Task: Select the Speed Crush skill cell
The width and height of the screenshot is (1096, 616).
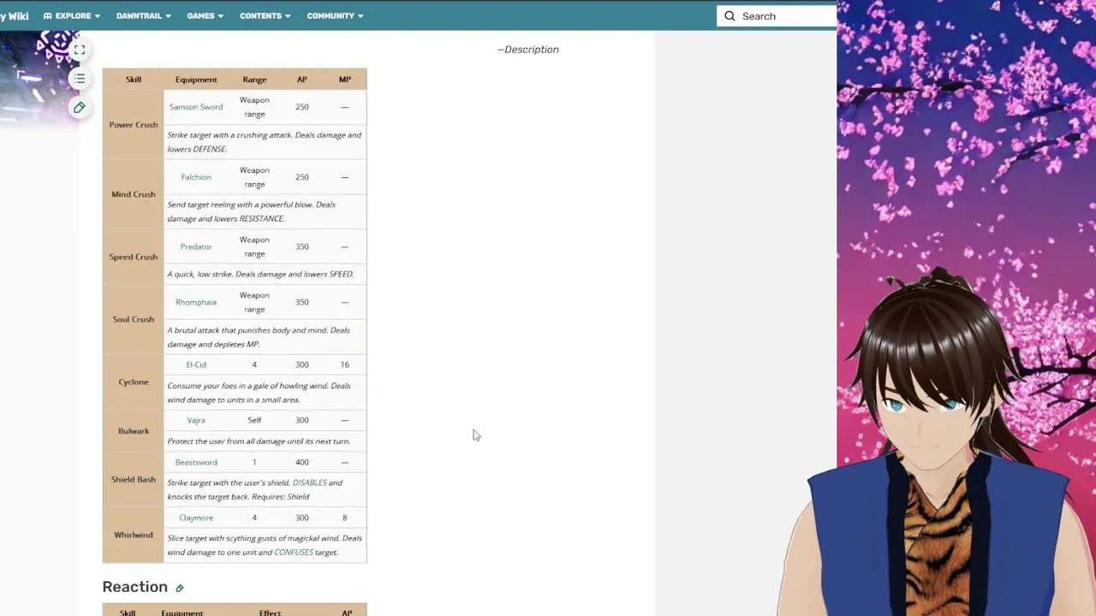Action: pos(134,257)
